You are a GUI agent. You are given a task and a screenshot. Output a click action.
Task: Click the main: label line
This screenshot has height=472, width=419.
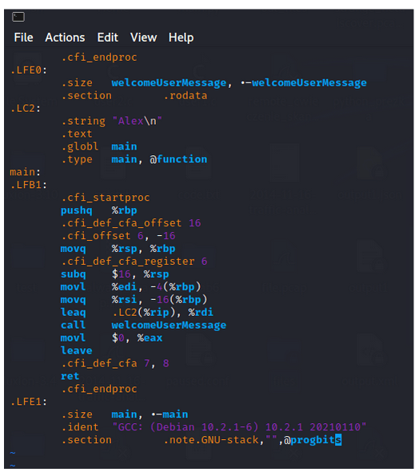pyautogui.click(x=26, y=172)
